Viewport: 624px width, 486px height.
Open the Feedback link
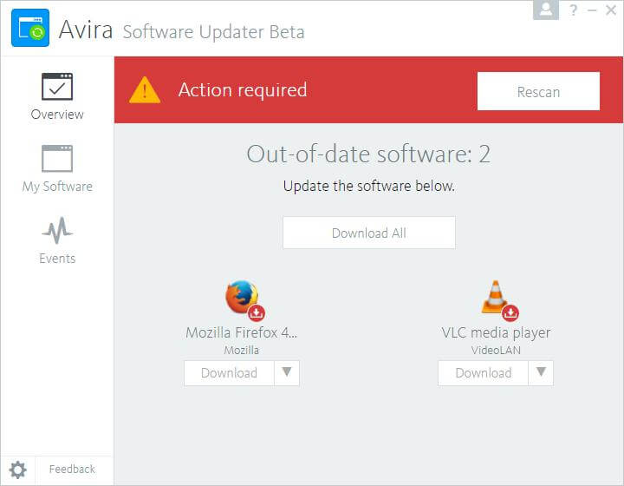coord(72,470)
